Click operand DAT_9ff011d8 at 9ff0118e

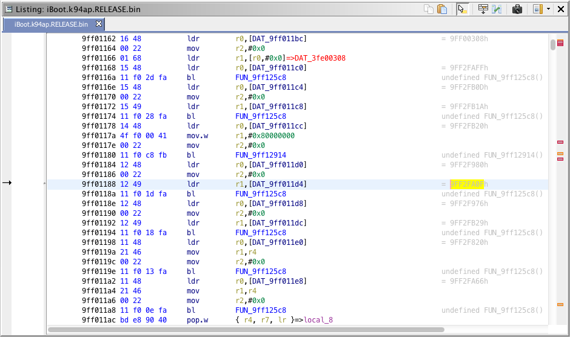278,204
